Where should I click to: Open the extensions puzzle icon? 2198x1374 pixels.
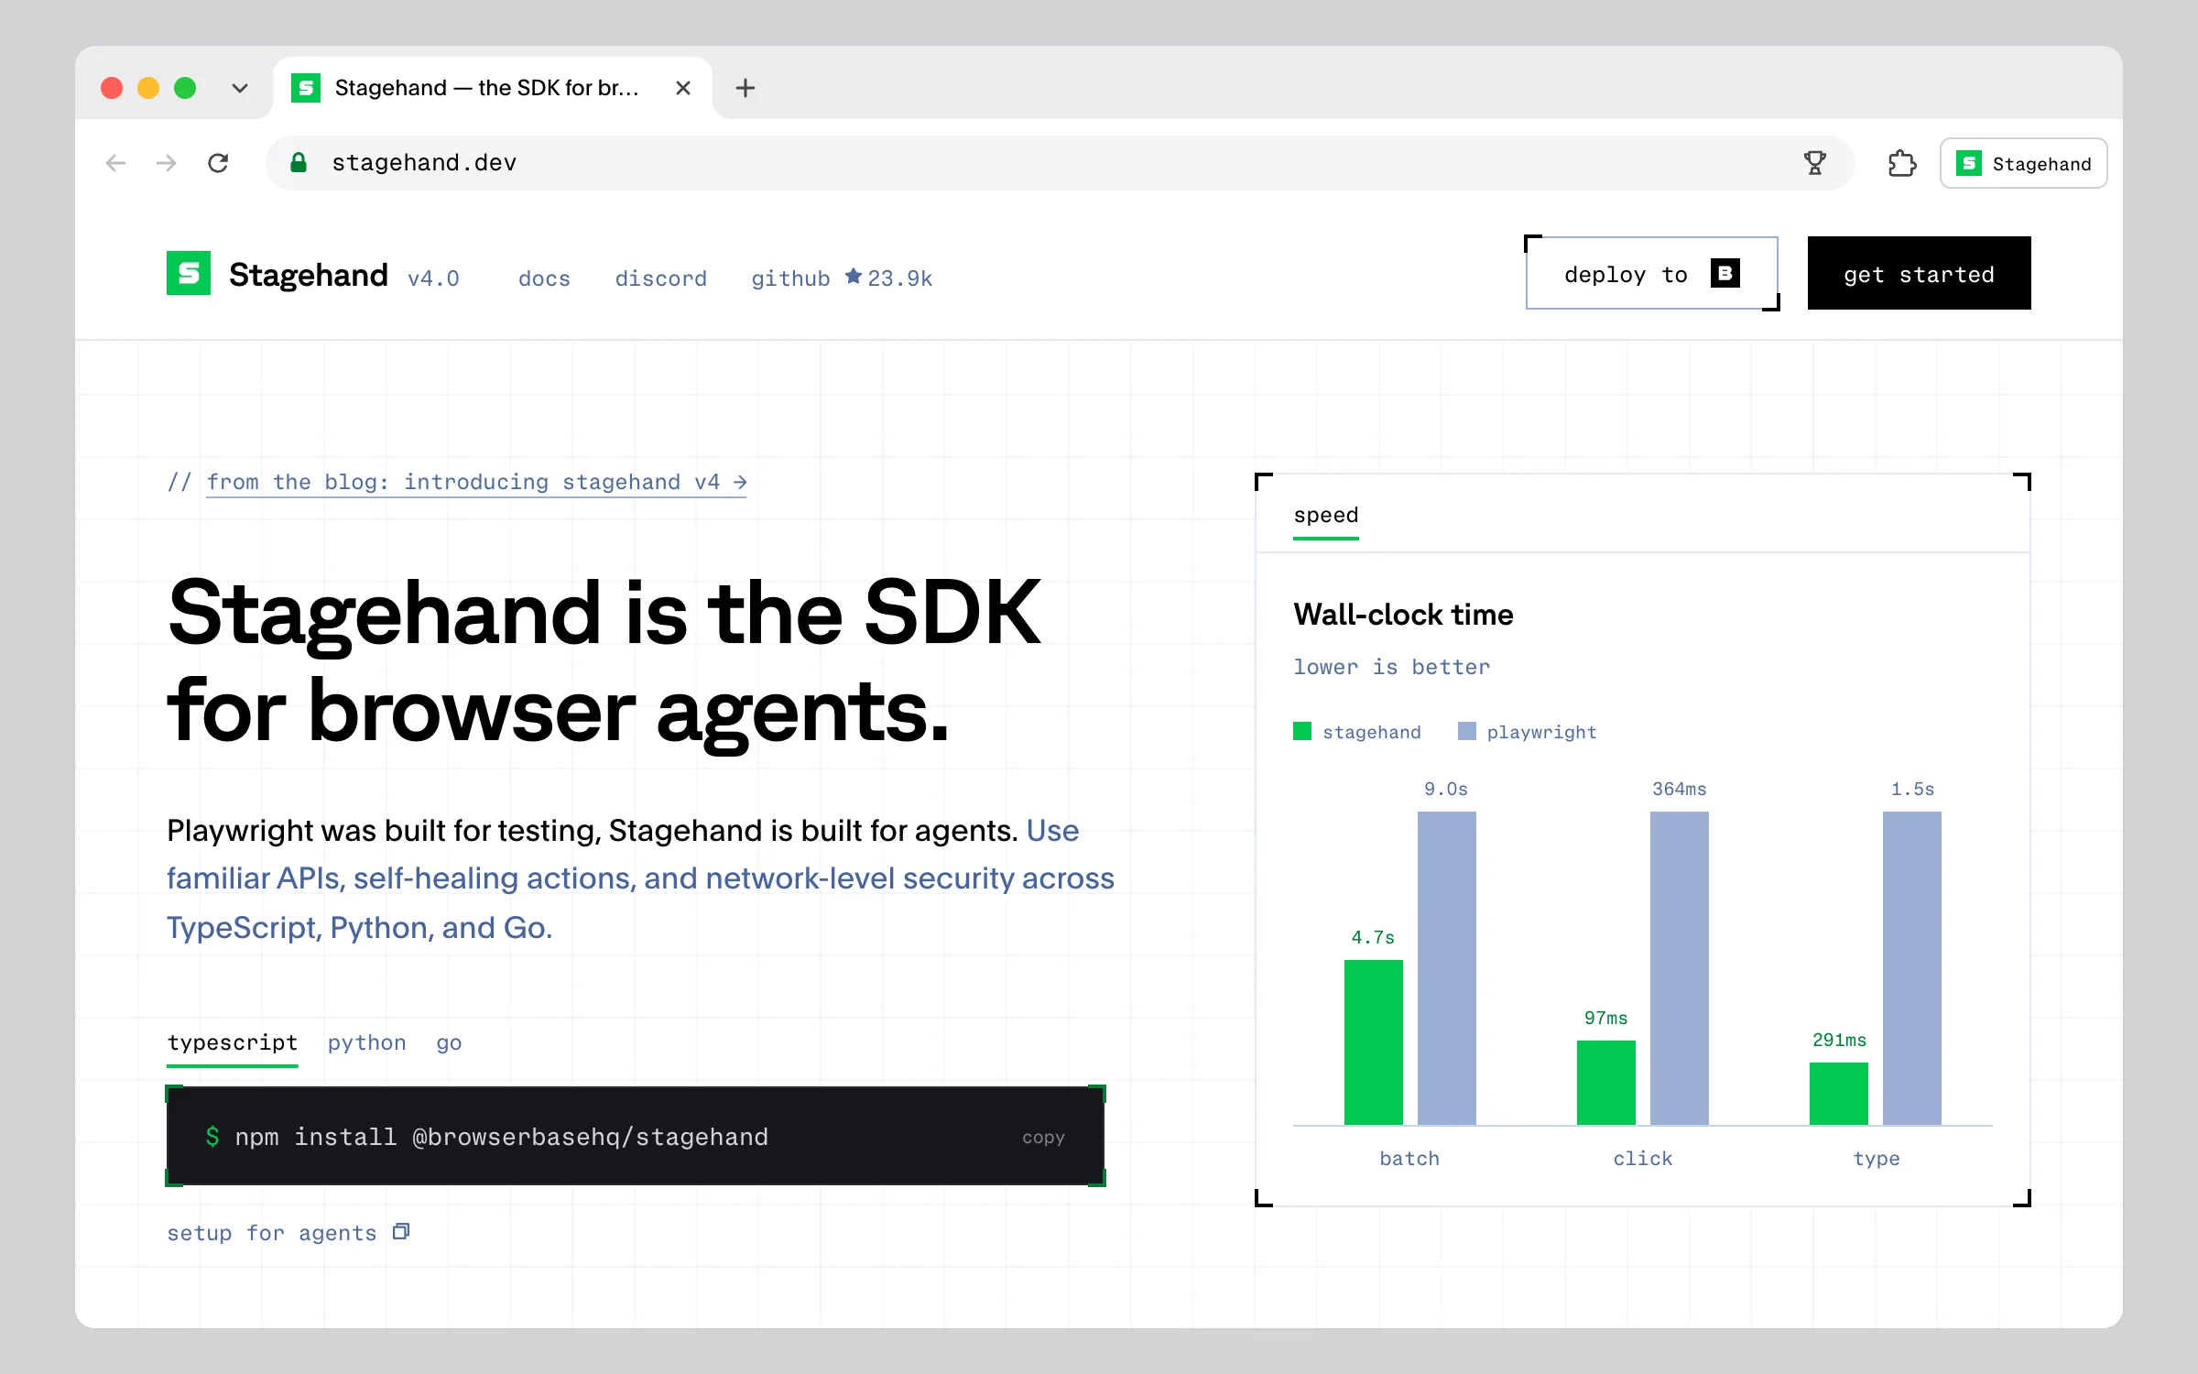(x=1902, y=163)
